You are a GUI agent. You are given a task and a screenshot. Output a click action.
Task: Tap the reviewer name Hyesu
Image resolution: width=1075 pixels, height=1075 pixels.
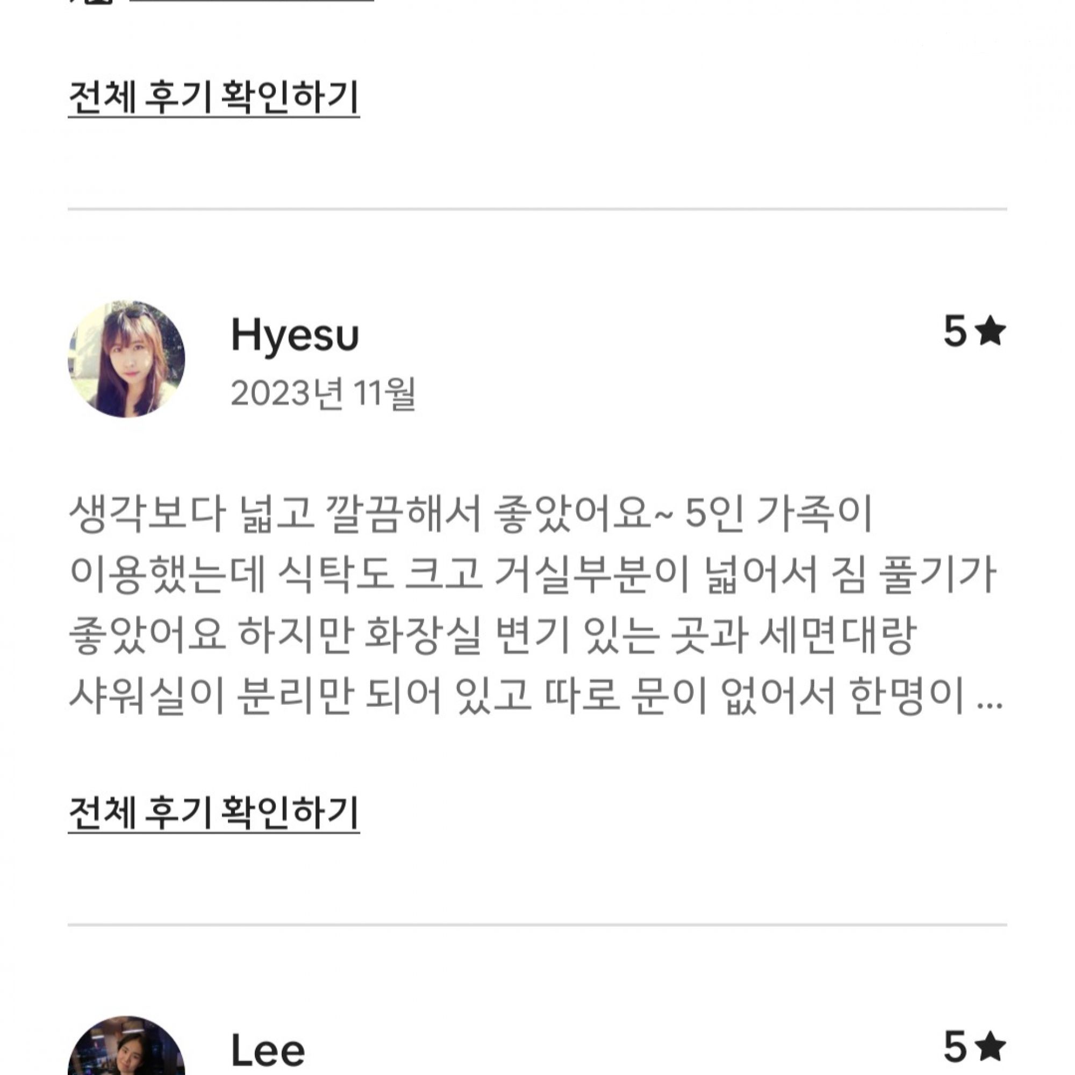coord(295,335)
